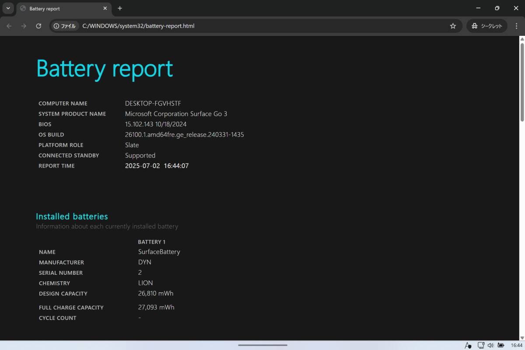Open the IME input mode indicator in taskbar
525x350 pixels.
coord(468,345)
